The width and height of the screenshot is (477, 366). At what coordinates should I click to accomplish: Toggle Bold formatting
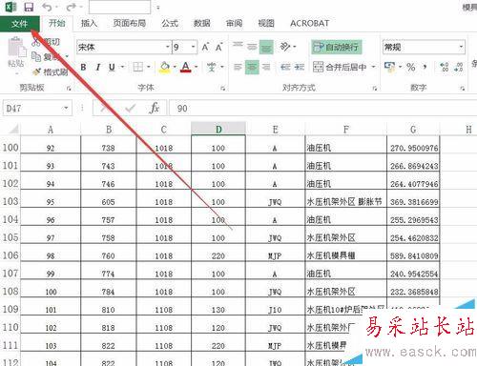coord(83,67)
